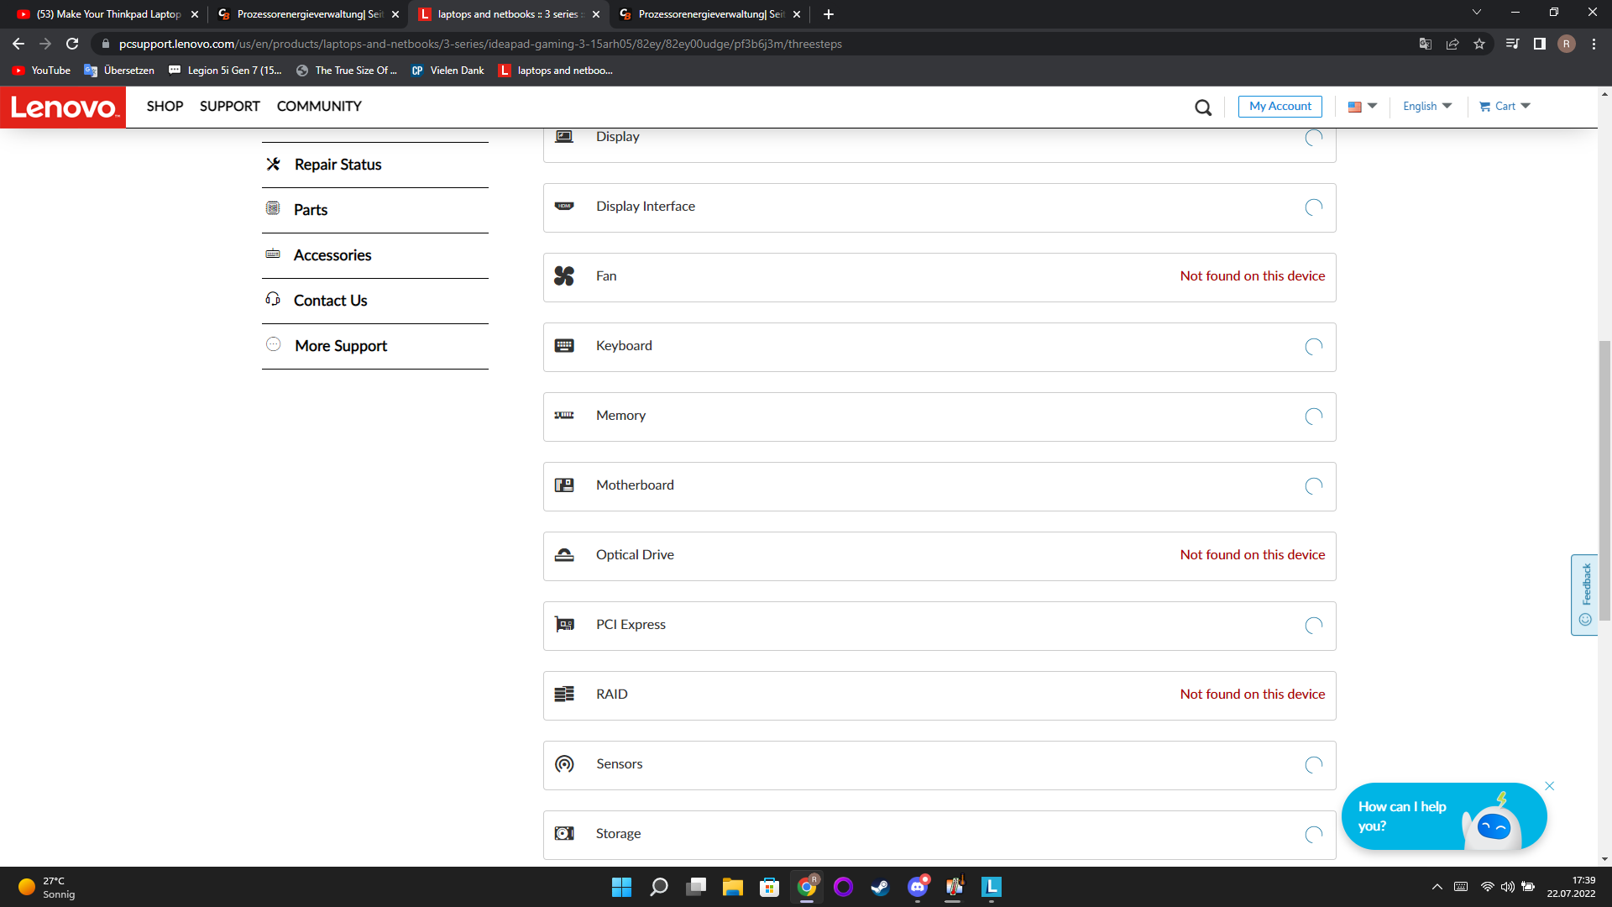Viewport: 1612px width, 907px height.
Task: Click the Lenovo search magnifier icon
Action: pos(1203,107)
